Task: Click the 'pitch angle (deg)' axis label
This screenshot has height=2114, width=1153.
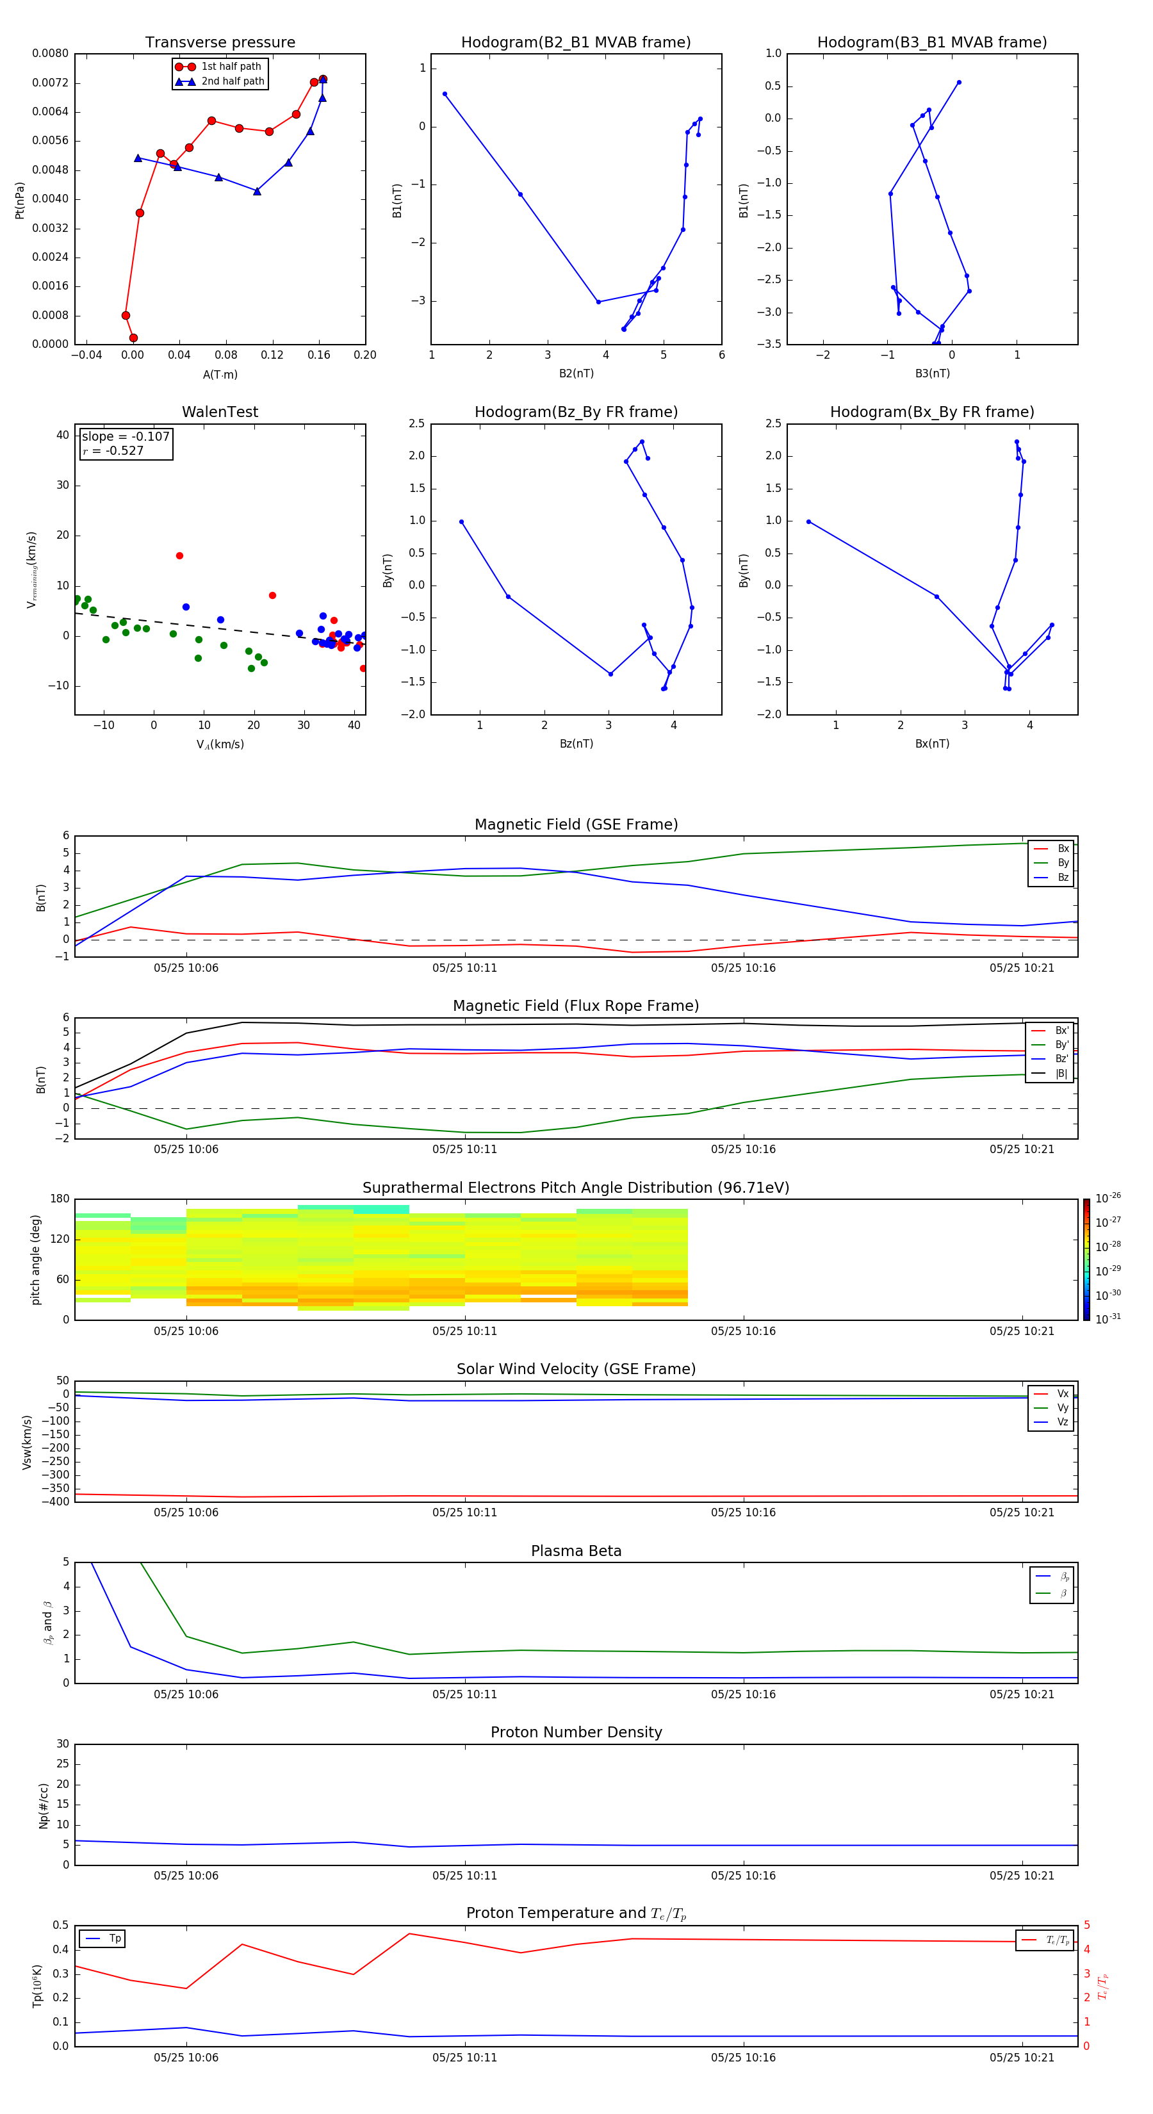Action: pos(35,1259)
